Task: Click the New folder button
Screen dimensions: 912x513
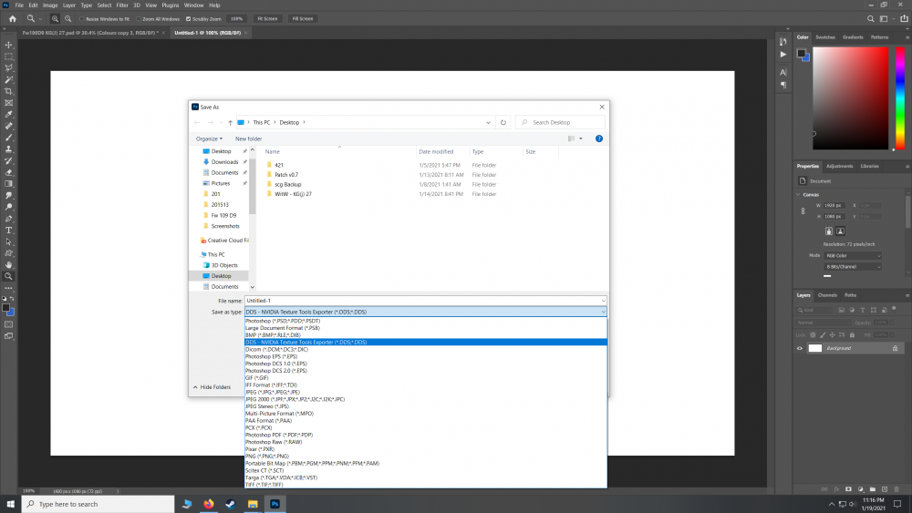Action: pyautogui.click(x=248, y=139)
